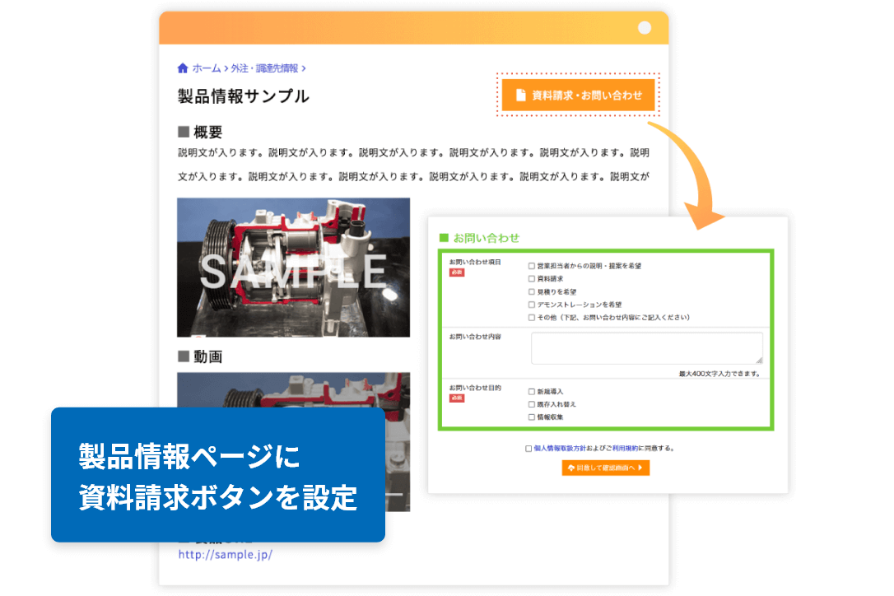Viewport: 894px width, 596px height.
Task: Check the 情報収集 checkbox
Action: (x=532, y=417)
